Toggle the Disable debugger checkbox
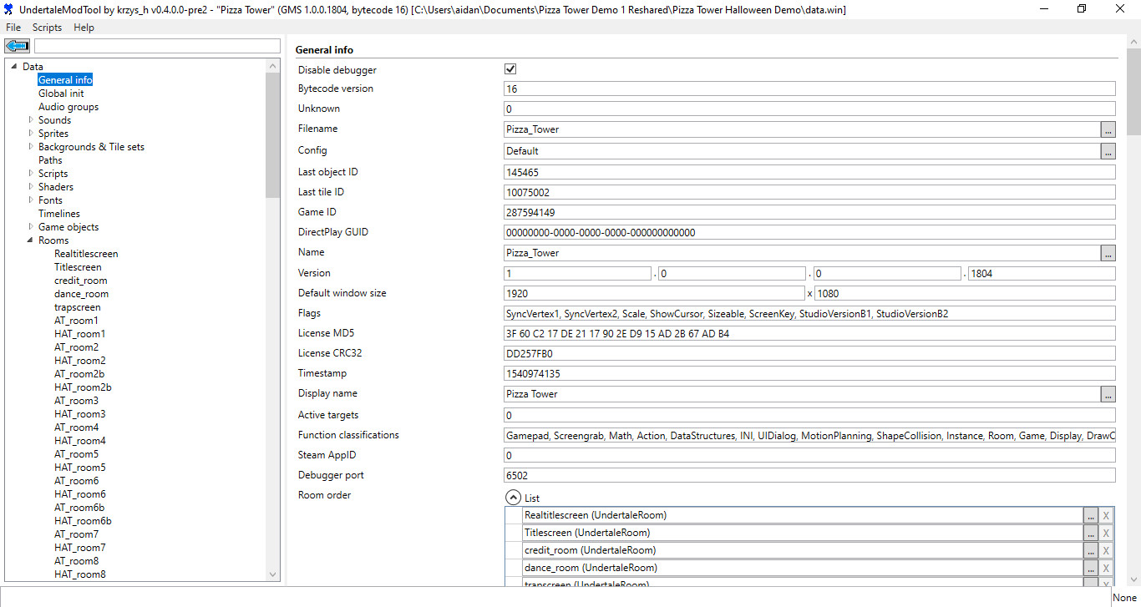 coord(510,69)
